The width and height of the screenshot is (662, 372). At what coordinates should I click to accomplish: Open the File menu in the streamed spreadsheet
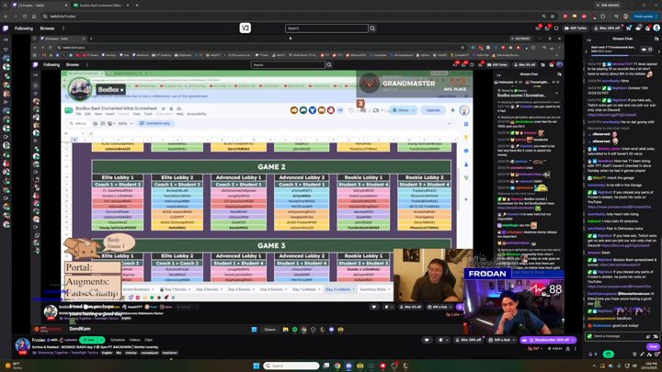pyautogui.click(x=78, y=114)
